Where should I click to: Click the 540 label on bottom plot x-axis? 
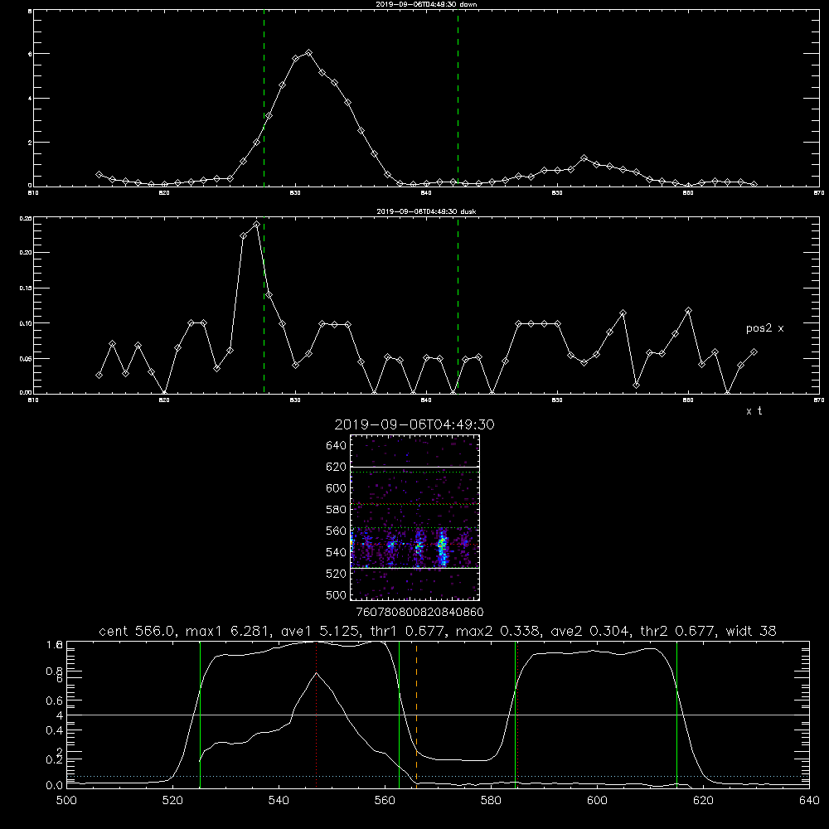click(x=279, y=801)
